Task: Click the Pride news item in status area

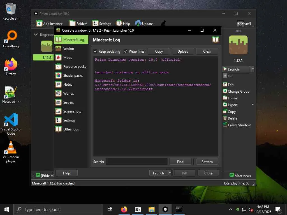Action: click(x=45, y=176)
